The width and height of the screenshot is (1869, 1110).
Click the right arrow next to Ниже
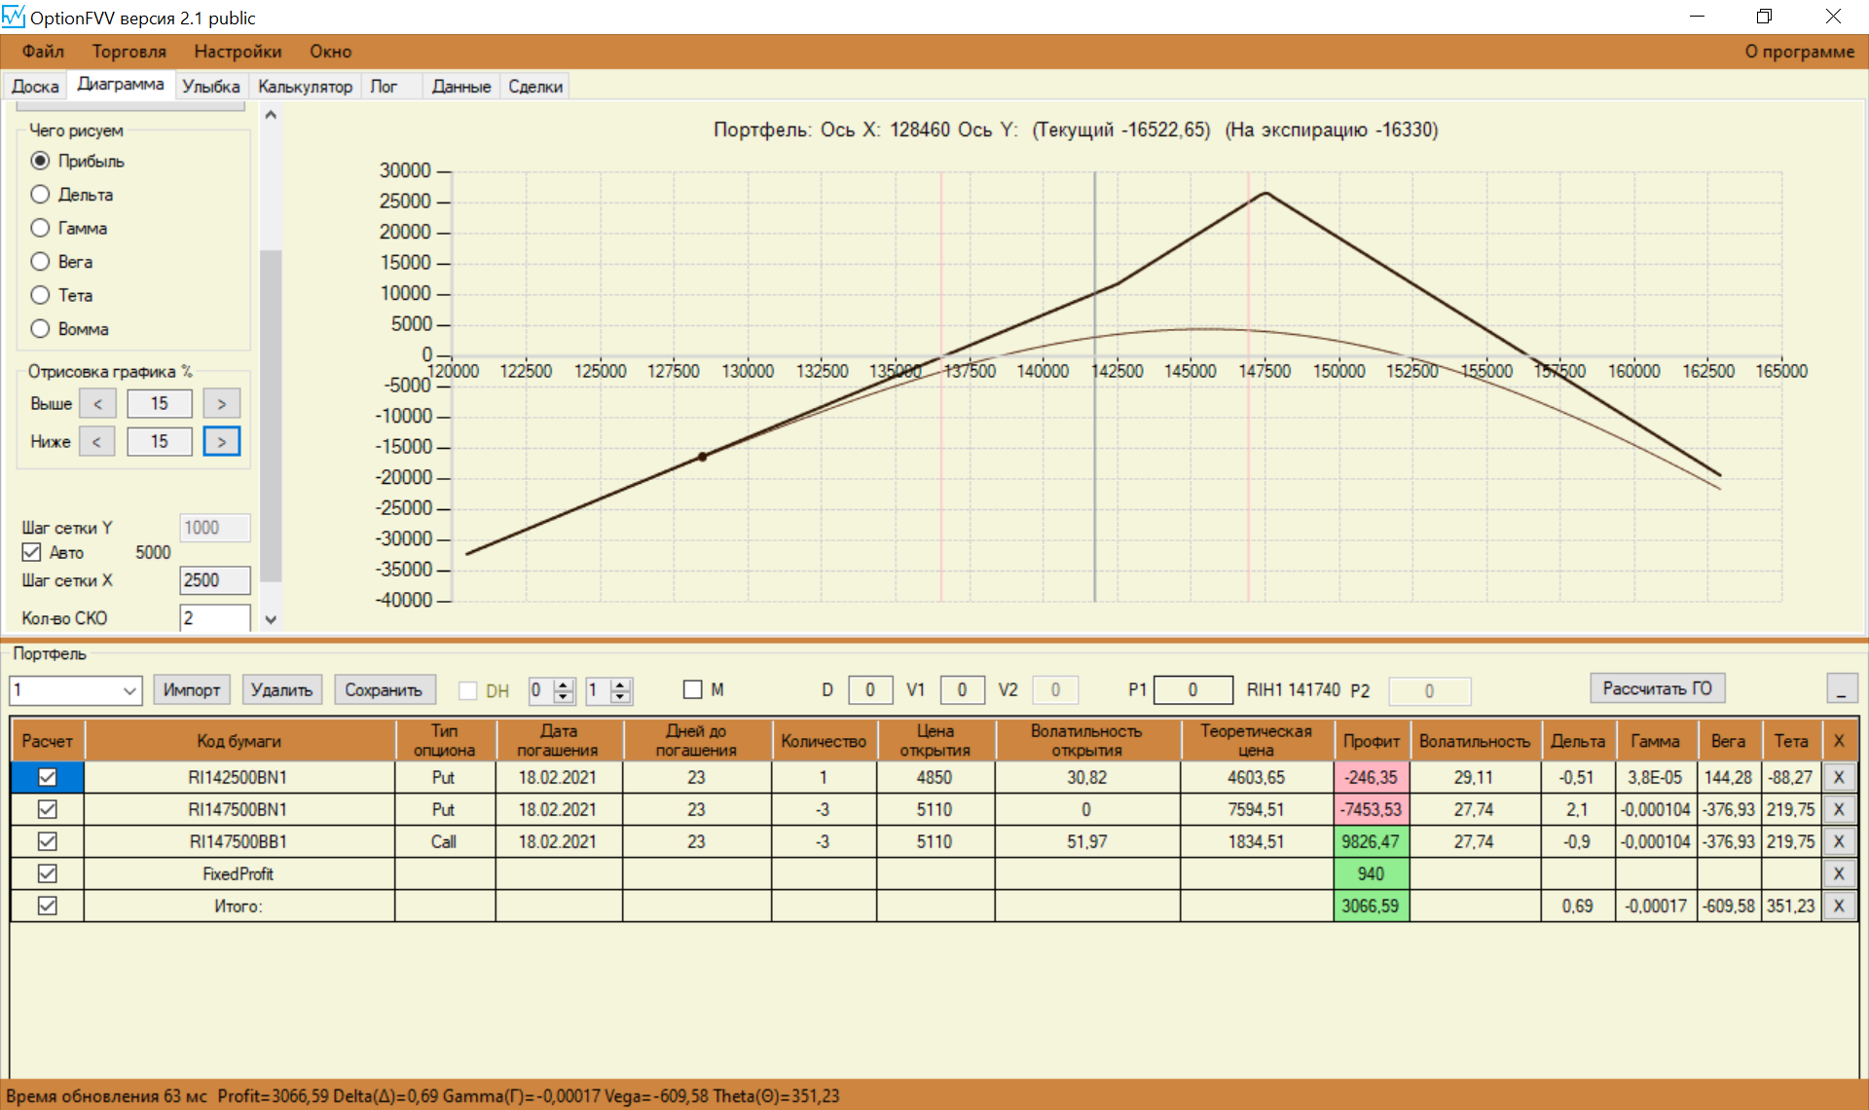tap(221, 442)
